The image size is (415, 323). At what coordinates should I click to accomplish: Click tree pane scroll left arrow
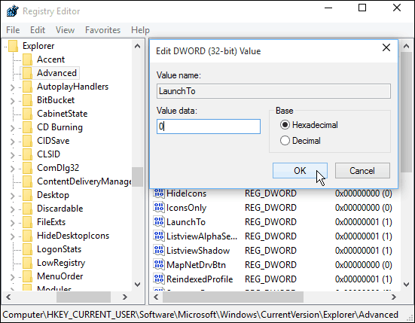click(x=8, y=297)
